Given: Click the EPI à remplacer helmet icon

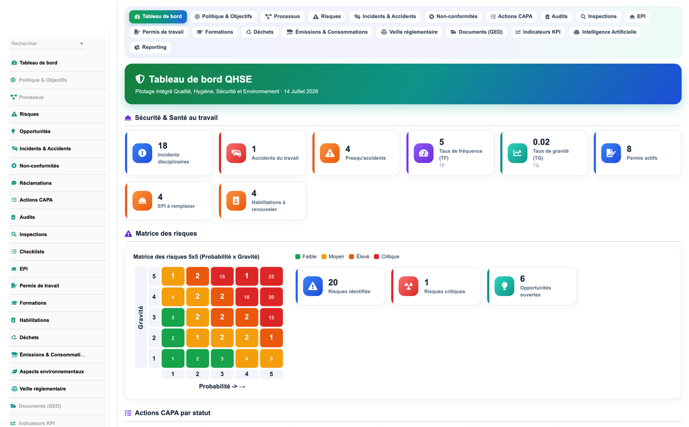Looking at the screenshot, I should point(142,201).
